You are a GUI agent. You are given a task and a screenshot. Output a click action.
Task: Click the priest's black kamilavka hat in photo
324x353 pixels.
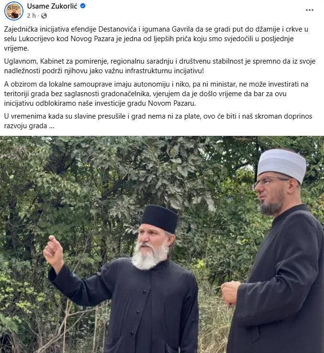pos(159,219)
